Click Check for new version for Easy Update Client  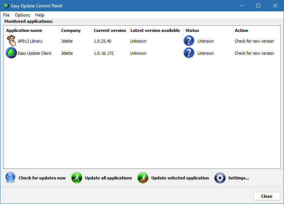coord(254,53)
